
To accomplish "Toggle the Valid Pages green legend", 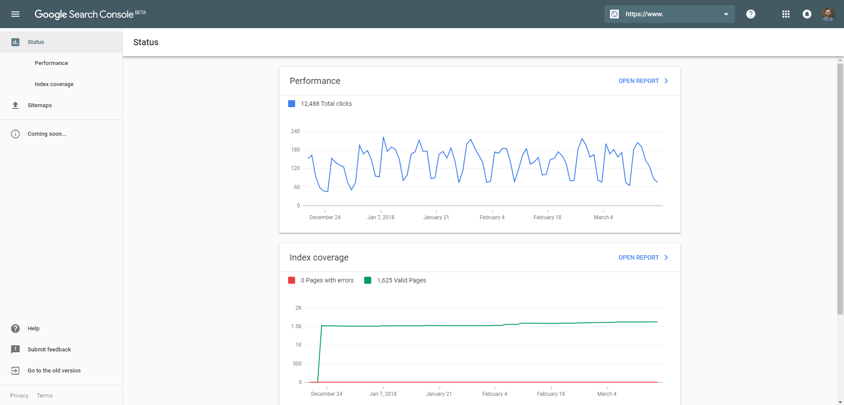I will click(x=368, y=280).
